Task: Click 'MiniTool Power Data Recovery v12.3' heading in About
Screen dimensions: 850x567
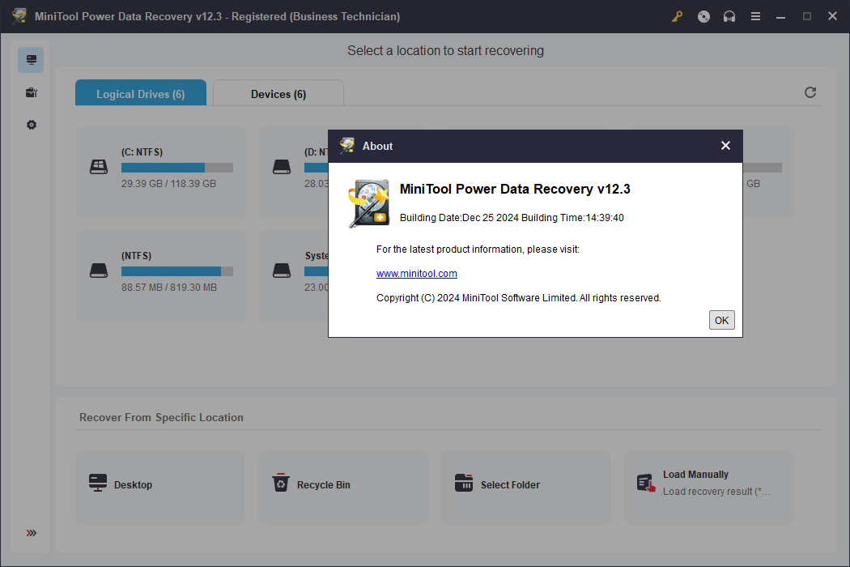Action: (x=515, y=189)
